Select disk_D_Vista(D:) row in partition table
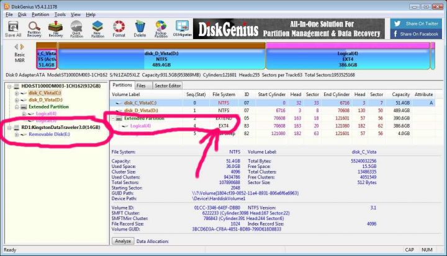Screen dimensions: 447x256 (273, 110)
